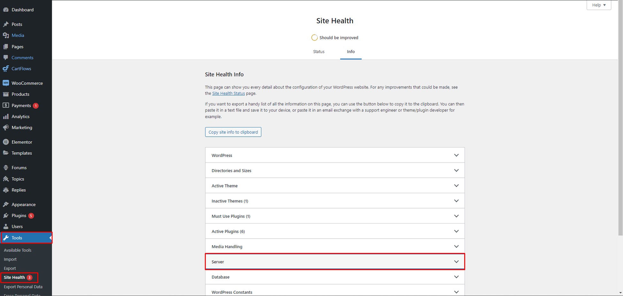
Task: Open the CartFlows menu label
Action: (x=21, y=69)
